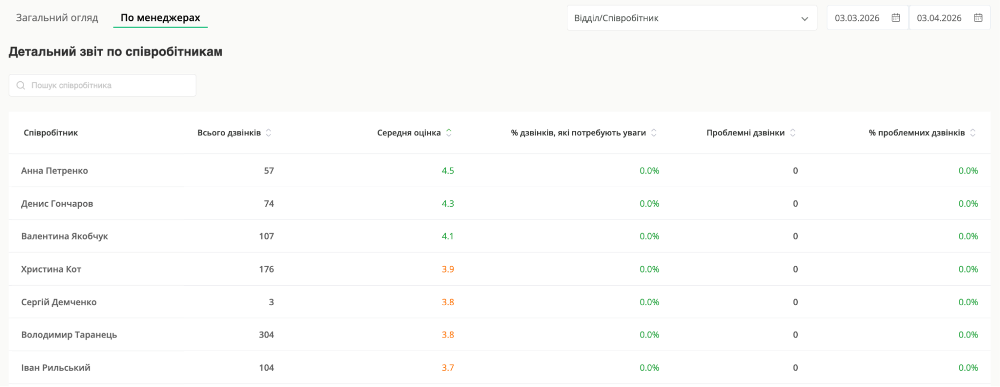Viewport: 1000px width, 387px height.
Task: Click sort icon beside 'Проблемні дзвінки'
Action: [x=793, y=133]
